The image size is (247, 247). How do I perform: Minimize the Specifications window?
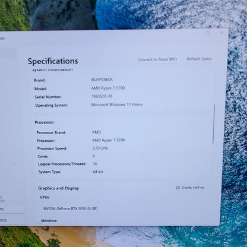click(195, 33)
